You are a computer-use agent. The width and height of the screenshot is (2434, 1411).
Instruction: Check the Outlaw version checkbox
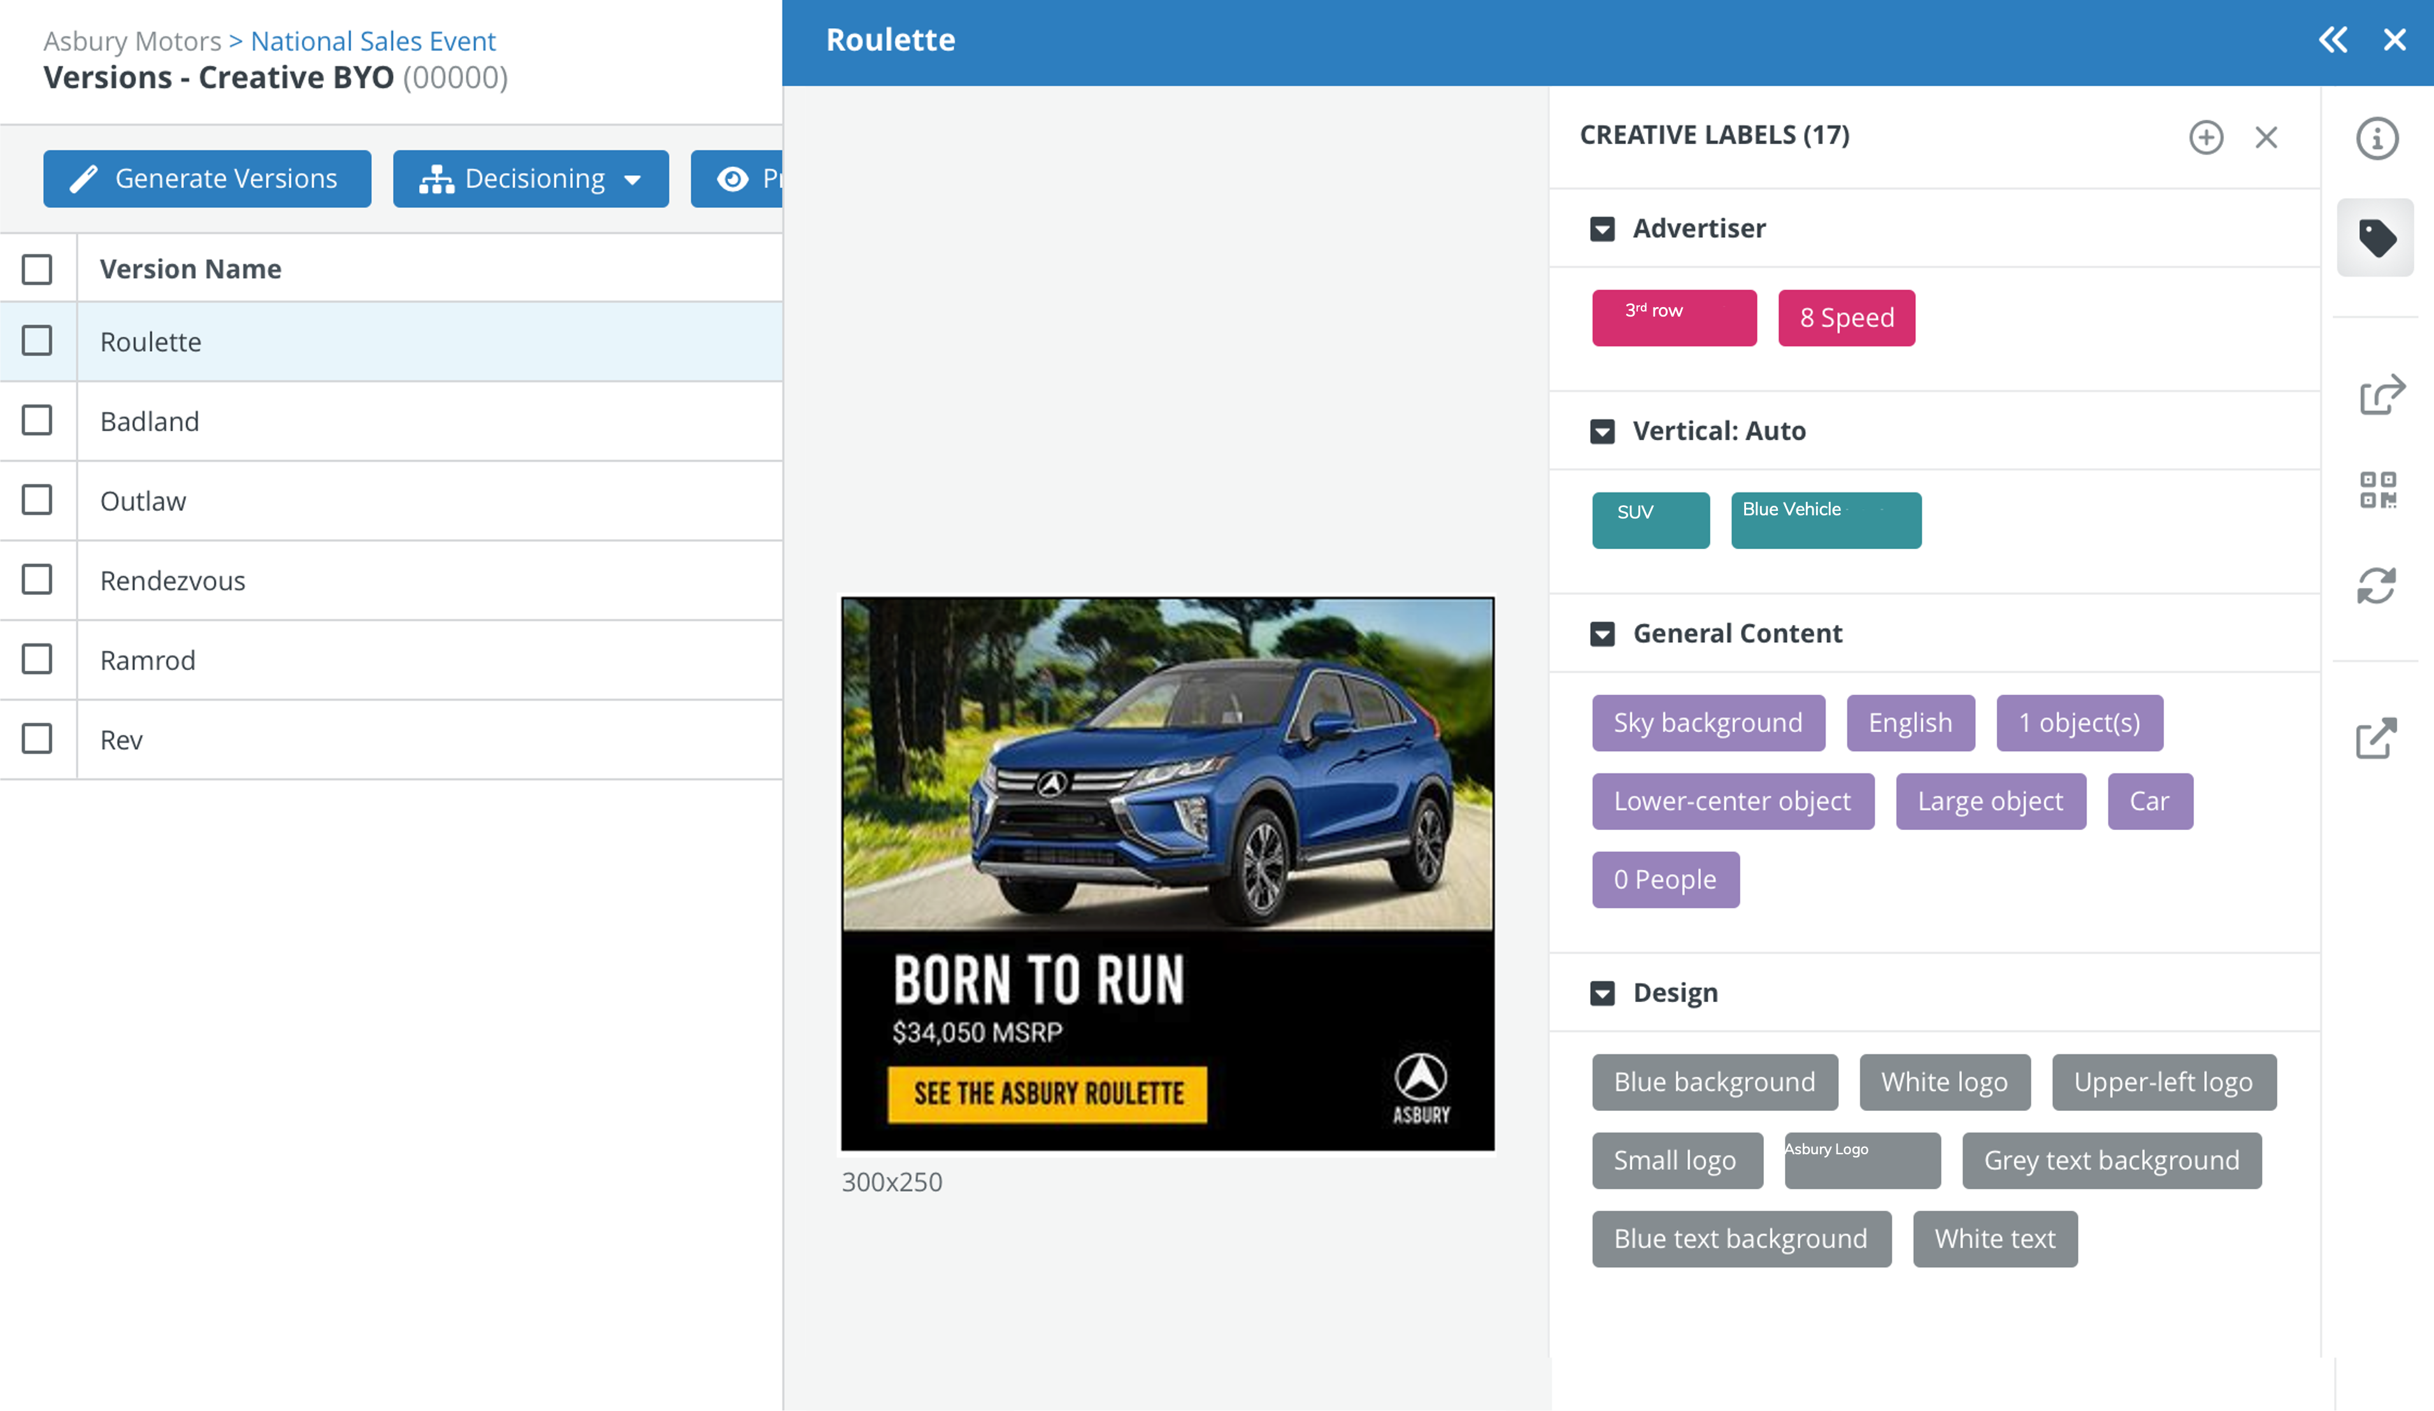point(37,500)
